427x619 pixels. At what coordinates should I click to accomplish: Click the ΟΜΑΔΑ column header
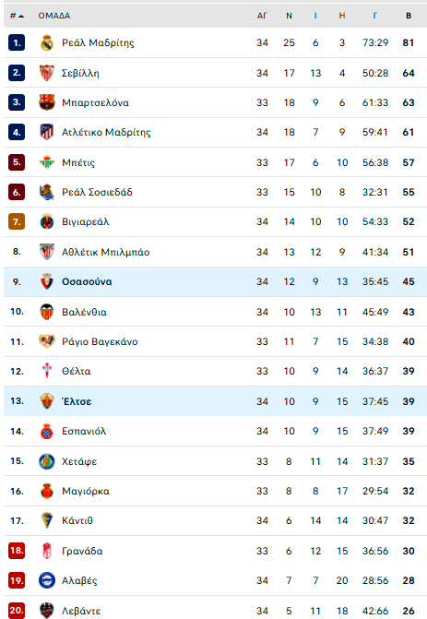[54, 16]
